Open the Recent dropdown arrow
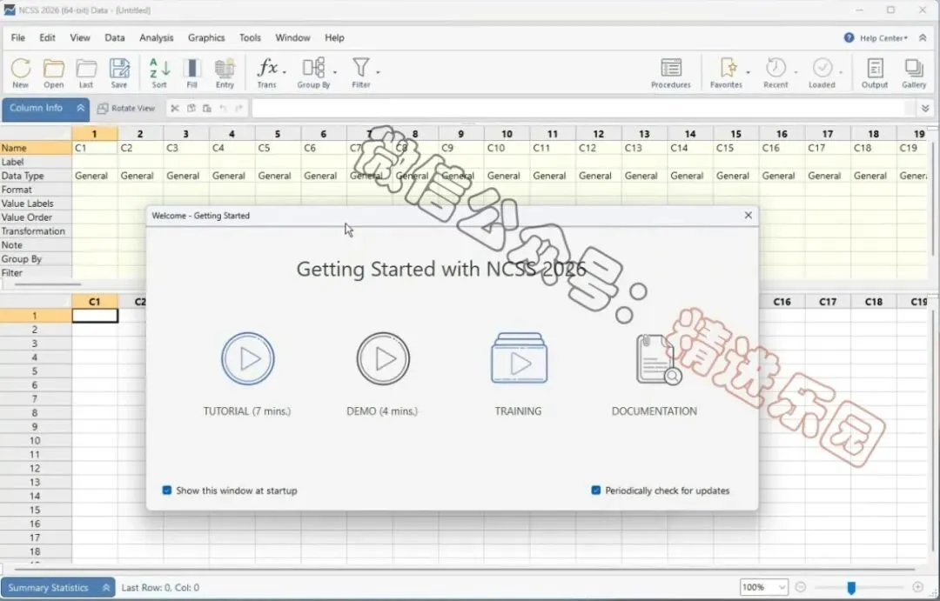 [796, 72]
